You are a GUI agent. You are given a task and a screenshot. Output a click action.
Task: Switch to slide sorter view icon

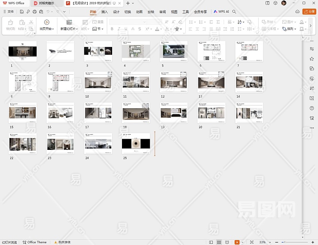pos(219,242)
